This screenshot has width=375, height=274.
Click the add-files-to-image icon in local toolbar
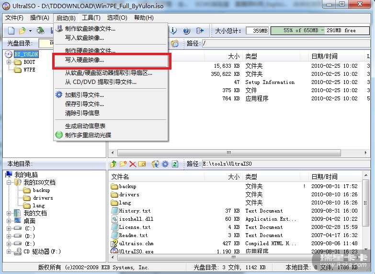pyautogui.click(x=155, y=164)
